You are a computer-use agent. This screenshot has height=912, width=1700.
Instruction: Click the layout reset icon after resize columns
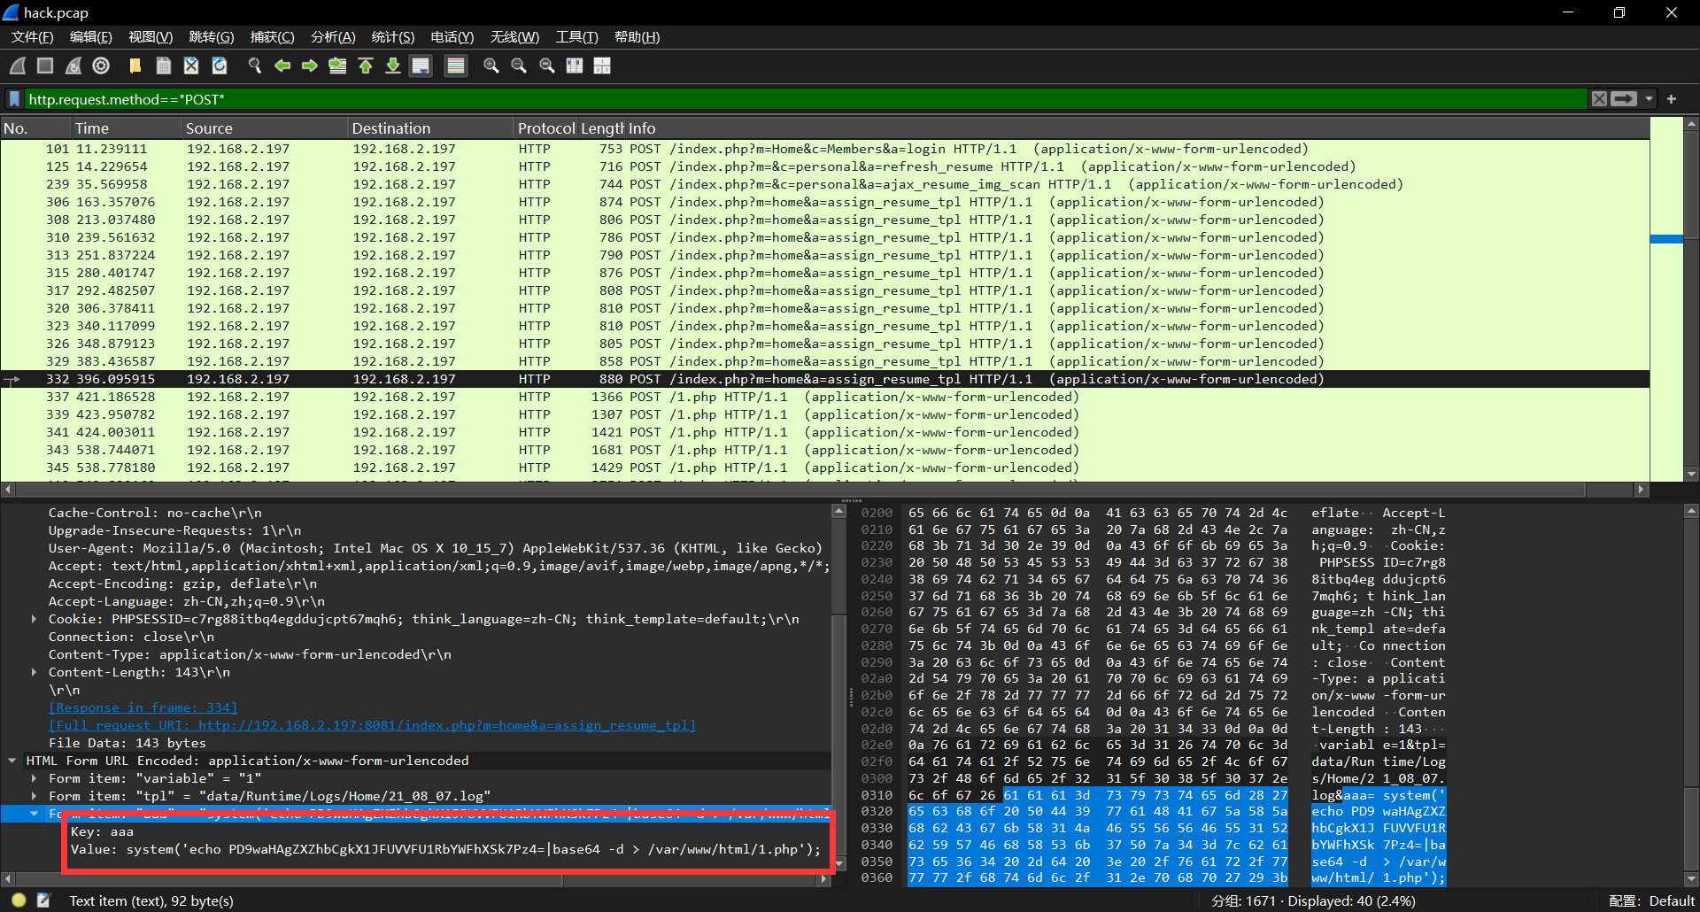pos(602,66)
